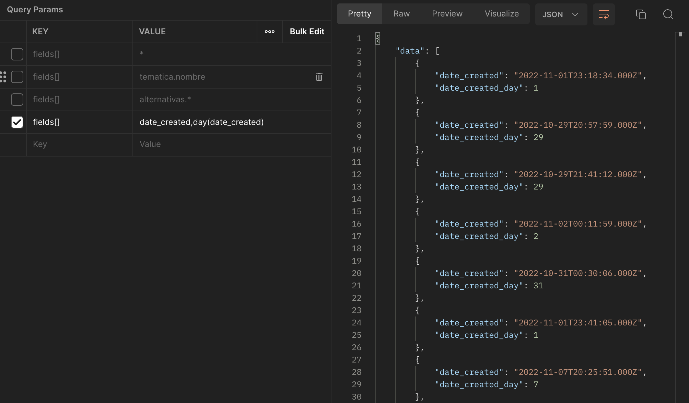Collapse the root object on line 1
The image size is (689, 403).
[x=378, y=38]
